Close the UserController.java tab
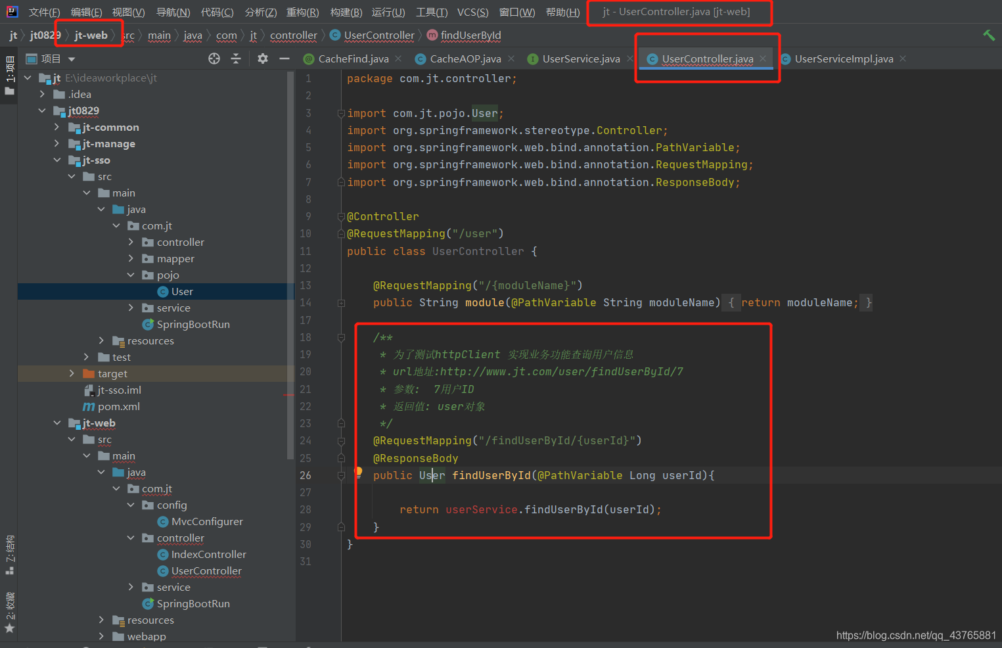Viewport: 1002px width, 648px height. pyautogui.click(x=763, y=58)
